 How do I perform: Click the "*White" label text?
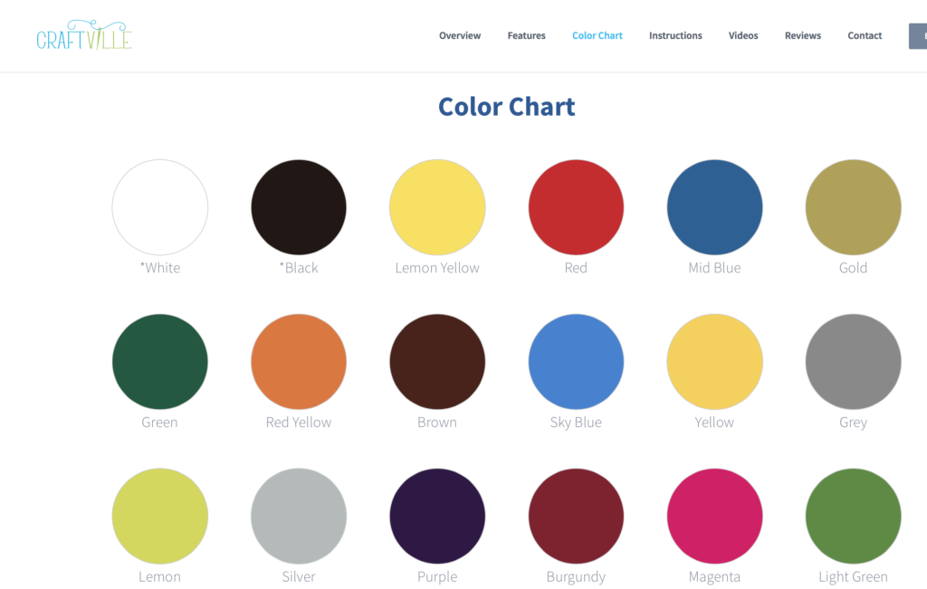160,268
